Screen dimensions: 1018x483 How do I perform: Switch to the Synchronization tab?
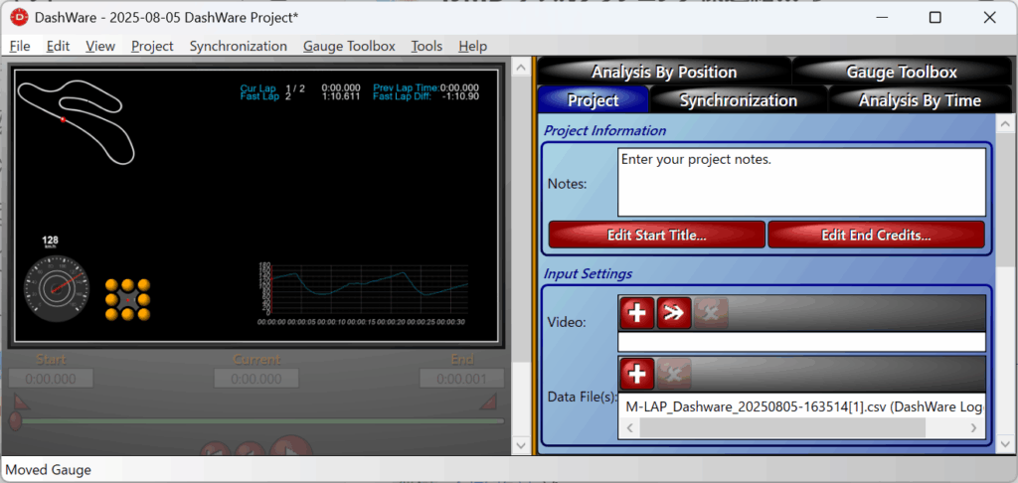click(x=739, y=100)
